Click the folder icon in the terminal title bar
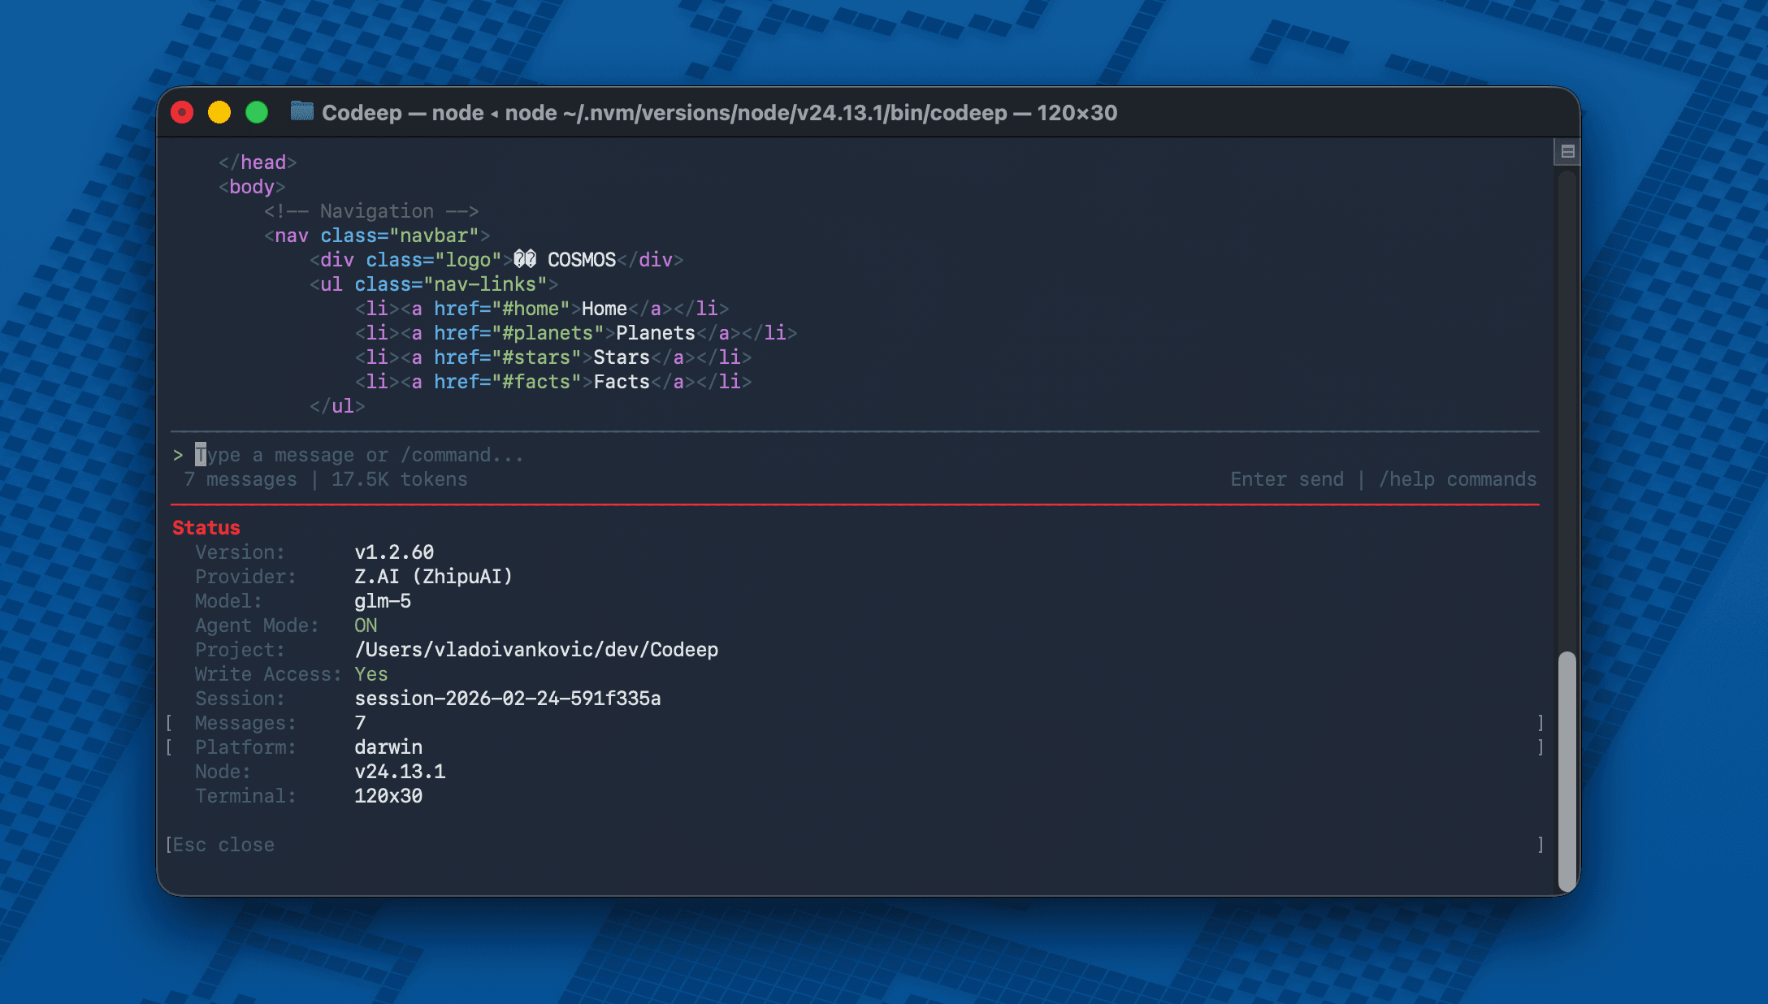Viewport: 1768px width, 1004px height. point(301,113)
